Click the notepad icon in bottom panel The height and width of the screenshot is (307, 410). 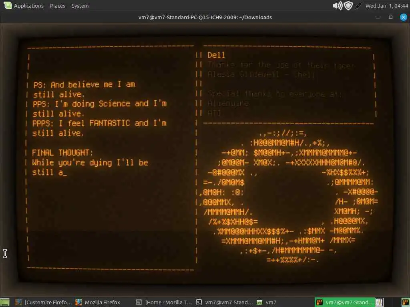[x=379, y=302]
